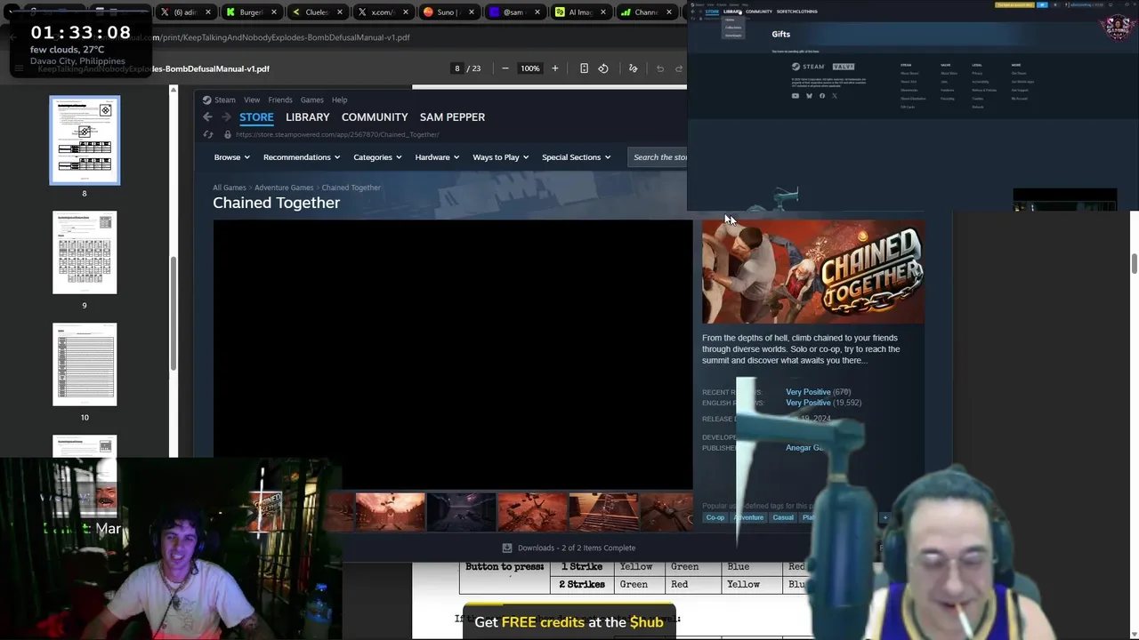Viewport: 1139px width, 640px height.
Task: Open the COMMUNITY tab in Steam
Action: 375,117
